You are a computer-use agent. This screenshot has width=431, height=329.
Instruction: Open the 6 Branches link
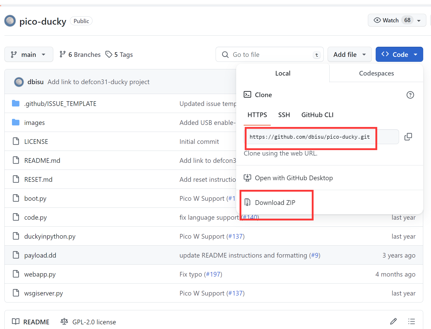point(80,55)
